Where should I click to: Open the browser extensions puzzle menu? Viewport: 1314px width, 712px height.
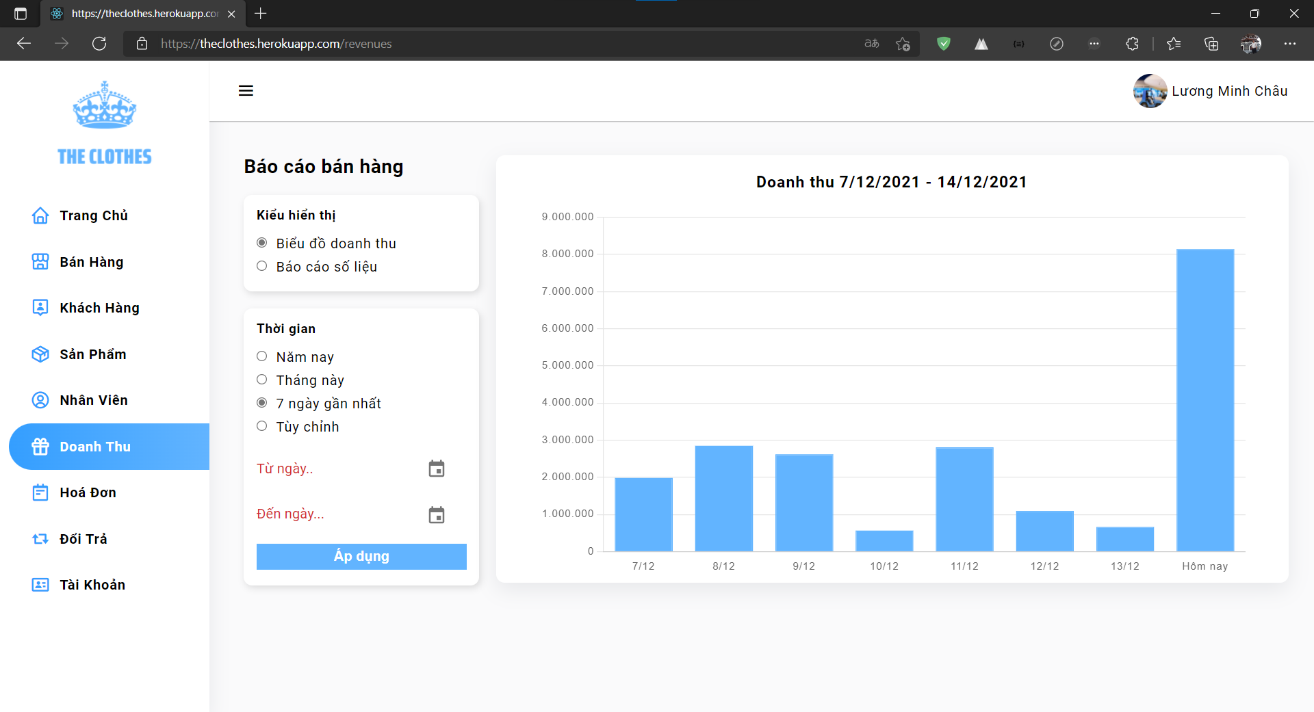click(1132, 43)
